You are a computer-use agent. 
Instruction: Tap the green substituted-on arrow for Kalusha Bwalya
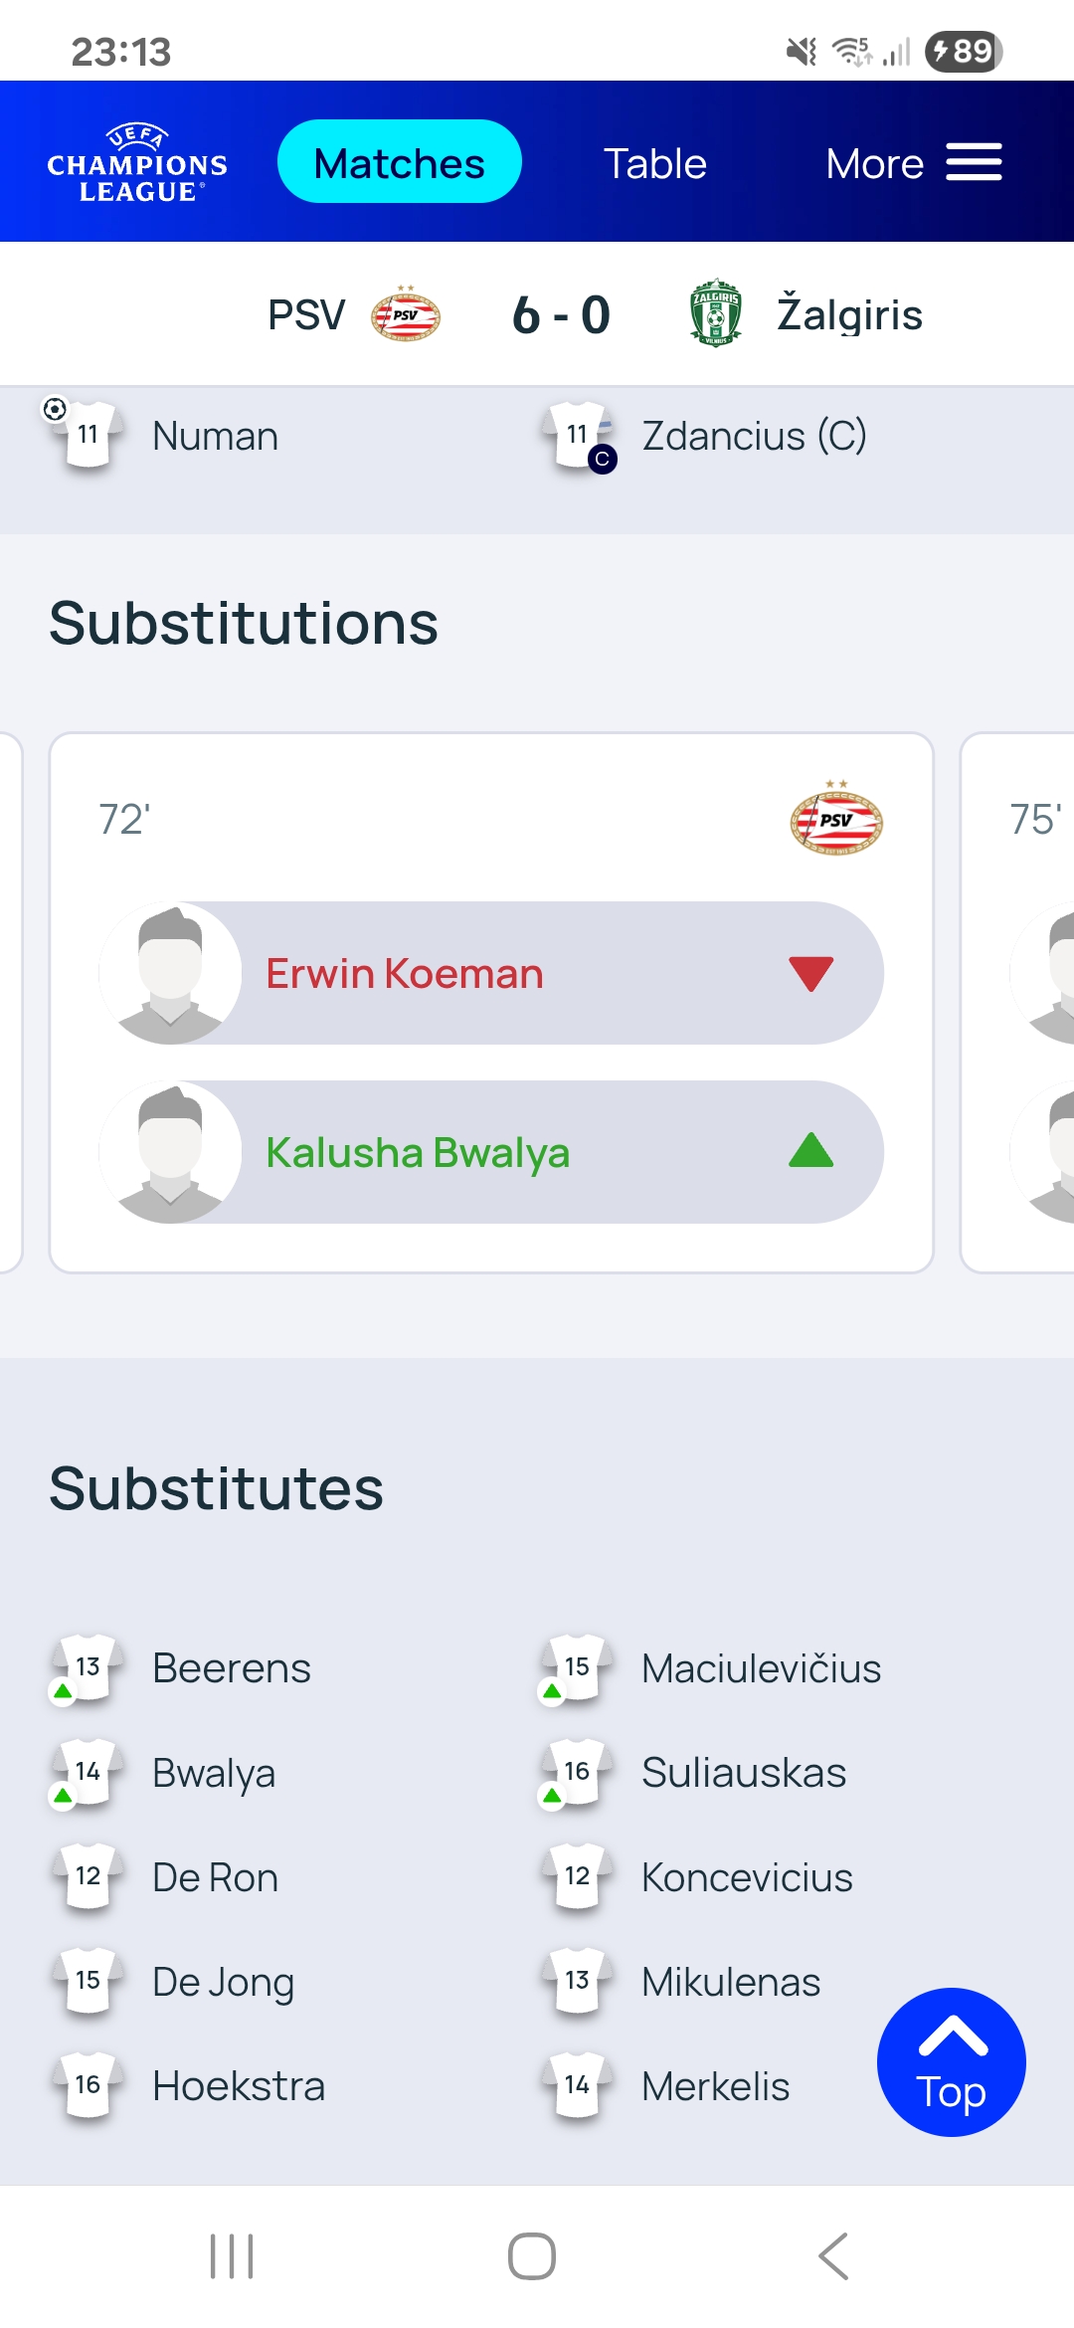click(x=810, y=1151)
